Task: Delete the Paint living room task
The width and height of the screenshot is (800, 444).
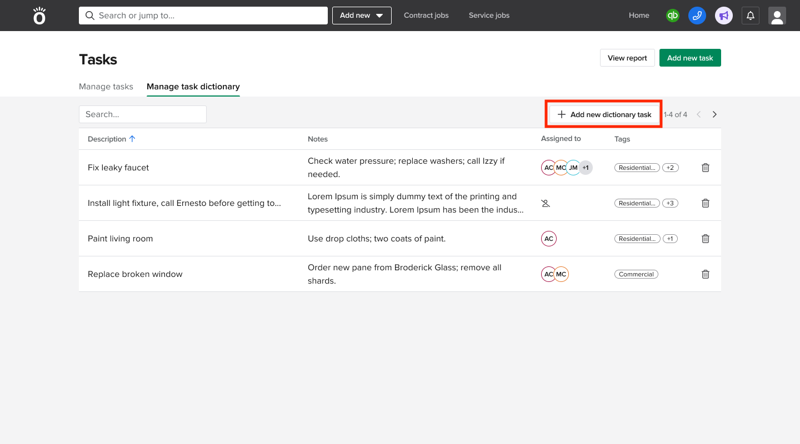Action: click(x=705, y=239)
